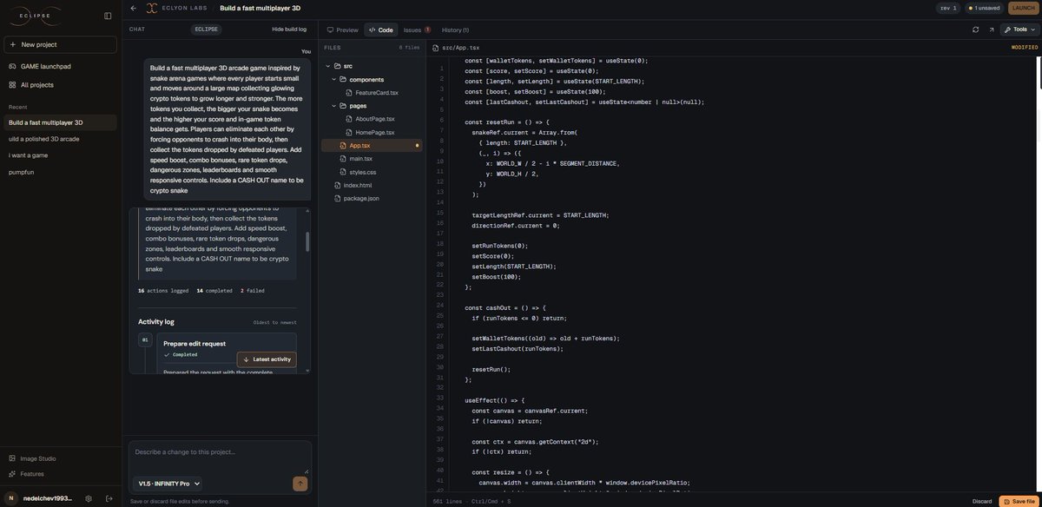Collapse the src folder
This screenshot has width=1042, height=507.
327,66
